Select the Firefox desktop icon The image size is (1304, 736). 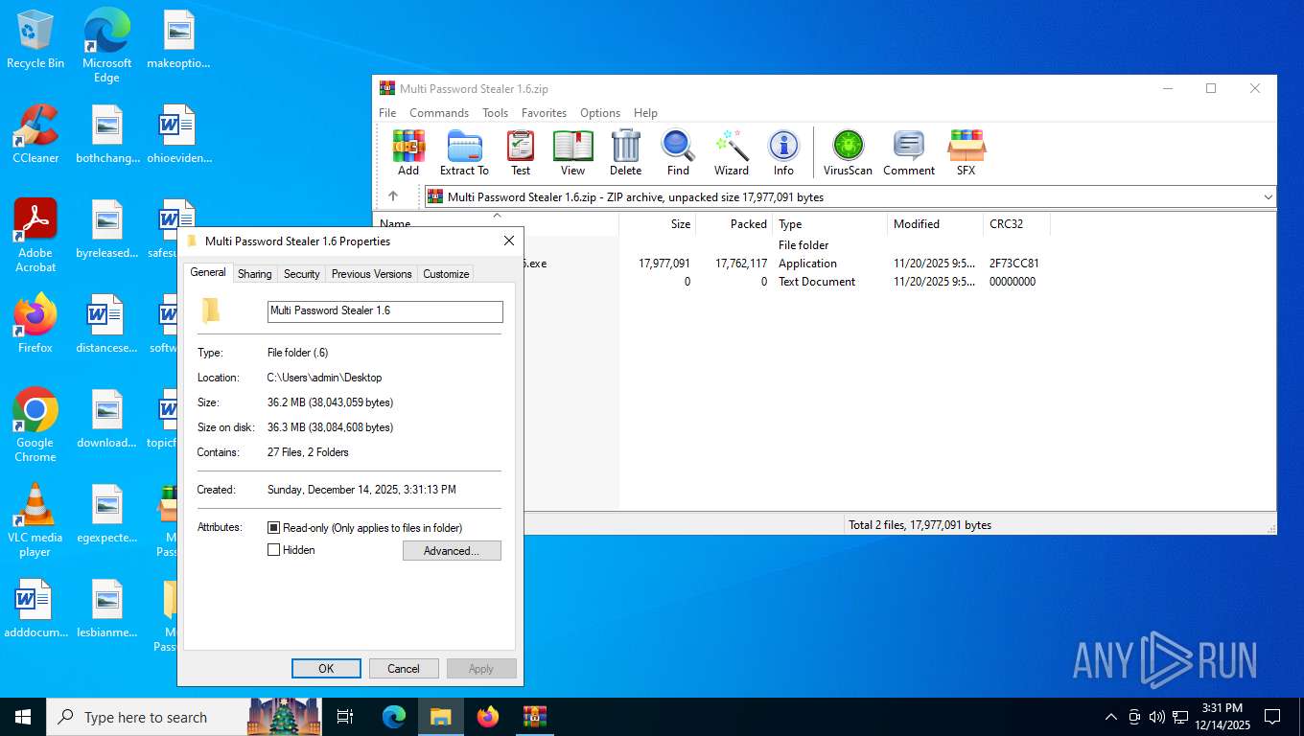point(35,324)
